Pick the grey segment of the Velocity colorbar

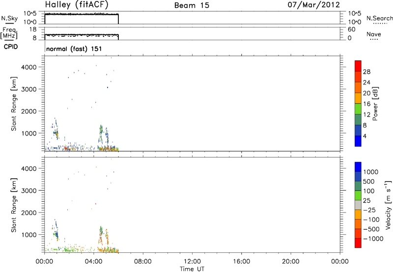point(358,205)
